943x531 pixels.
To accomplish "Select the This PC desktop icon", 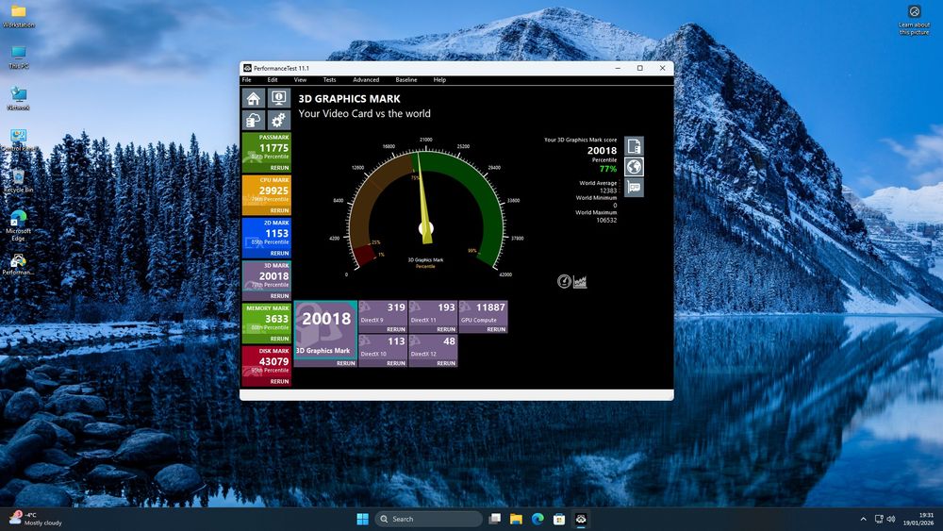I will (x=19, y=58).
